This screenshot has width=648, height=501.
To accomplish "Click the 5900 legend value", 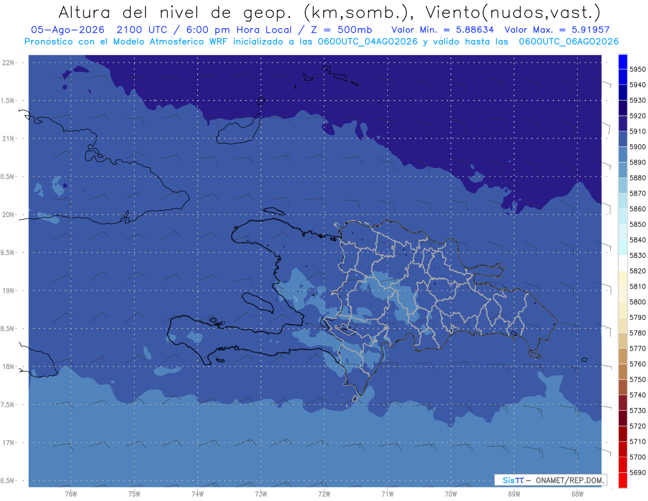I will [638, 147].
